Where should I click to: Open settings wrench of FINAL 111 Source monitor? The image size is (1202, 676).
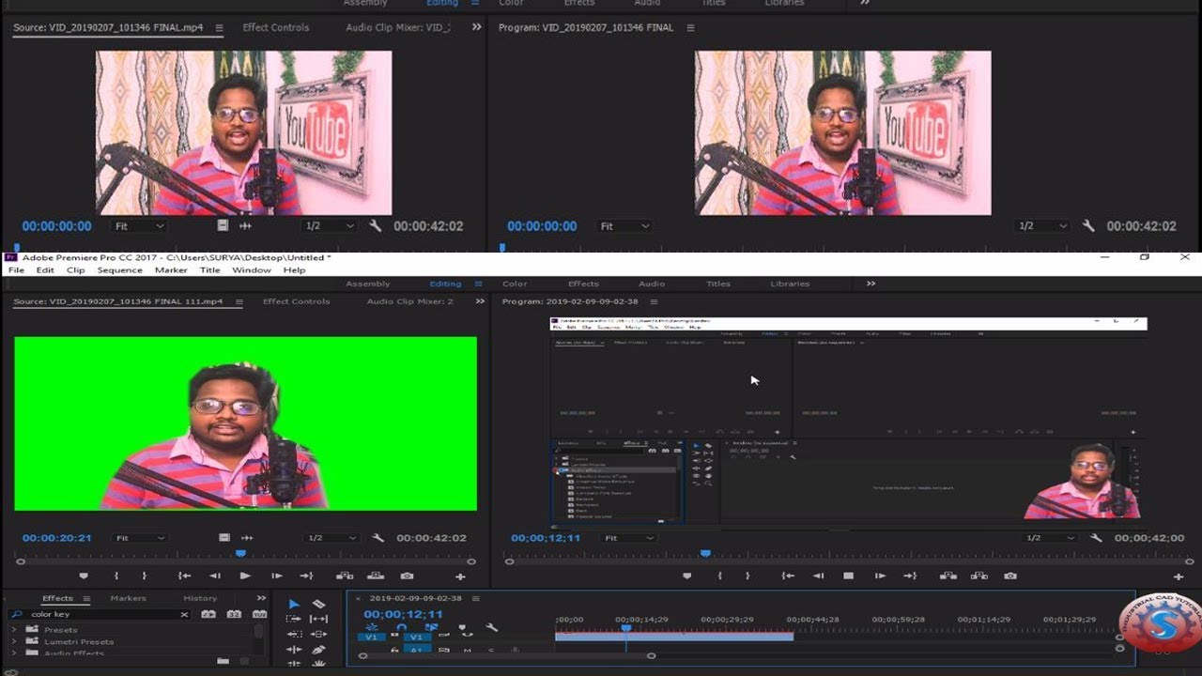(378, 538)
